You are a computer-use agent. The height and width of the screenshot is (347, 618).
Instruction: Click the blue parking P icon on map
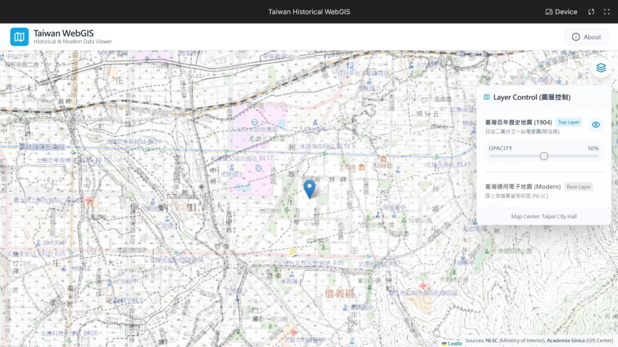349,65
